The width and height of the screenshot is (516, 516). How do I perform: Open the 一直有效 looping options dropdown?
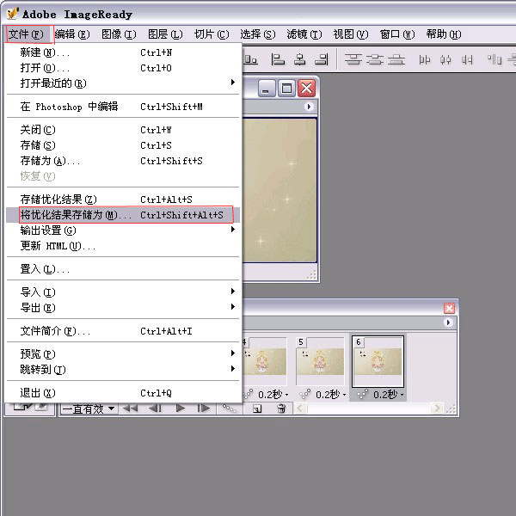pyautogui.click(x=89, y=409)
